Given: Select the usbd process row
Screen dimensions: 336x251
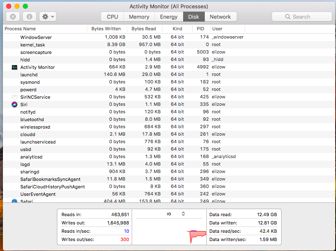Looking at the screenshot, I should pyautogui.click(x=169, y=149).
